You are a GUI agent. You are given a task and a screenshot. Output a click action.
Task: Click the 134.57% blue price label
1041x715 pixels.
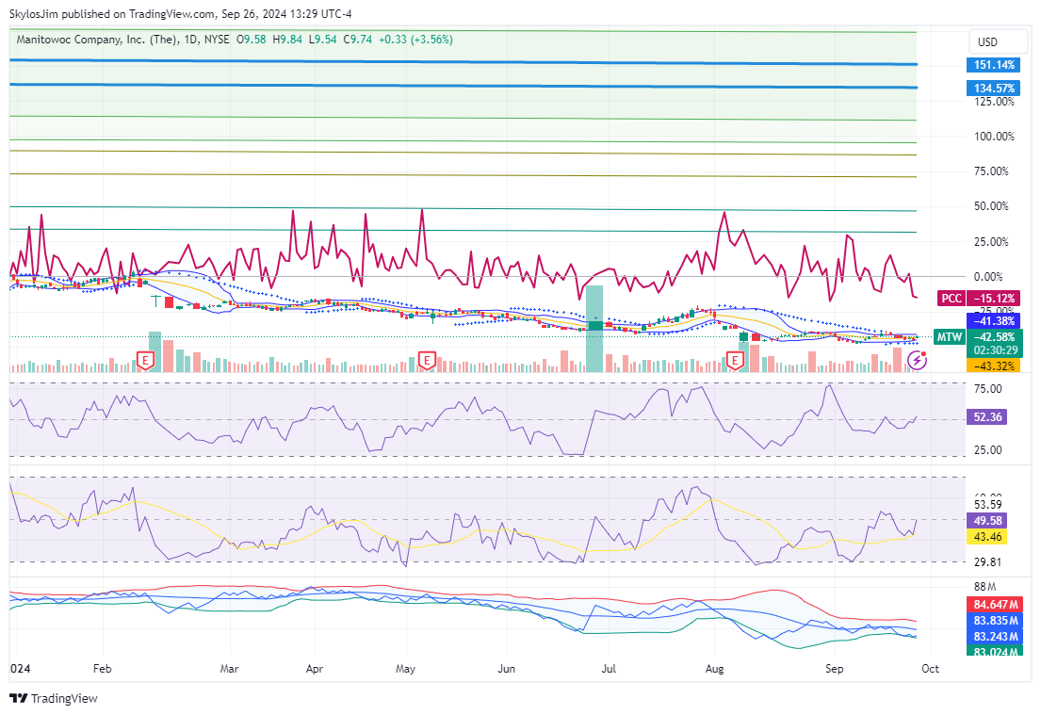click(994, 89)
